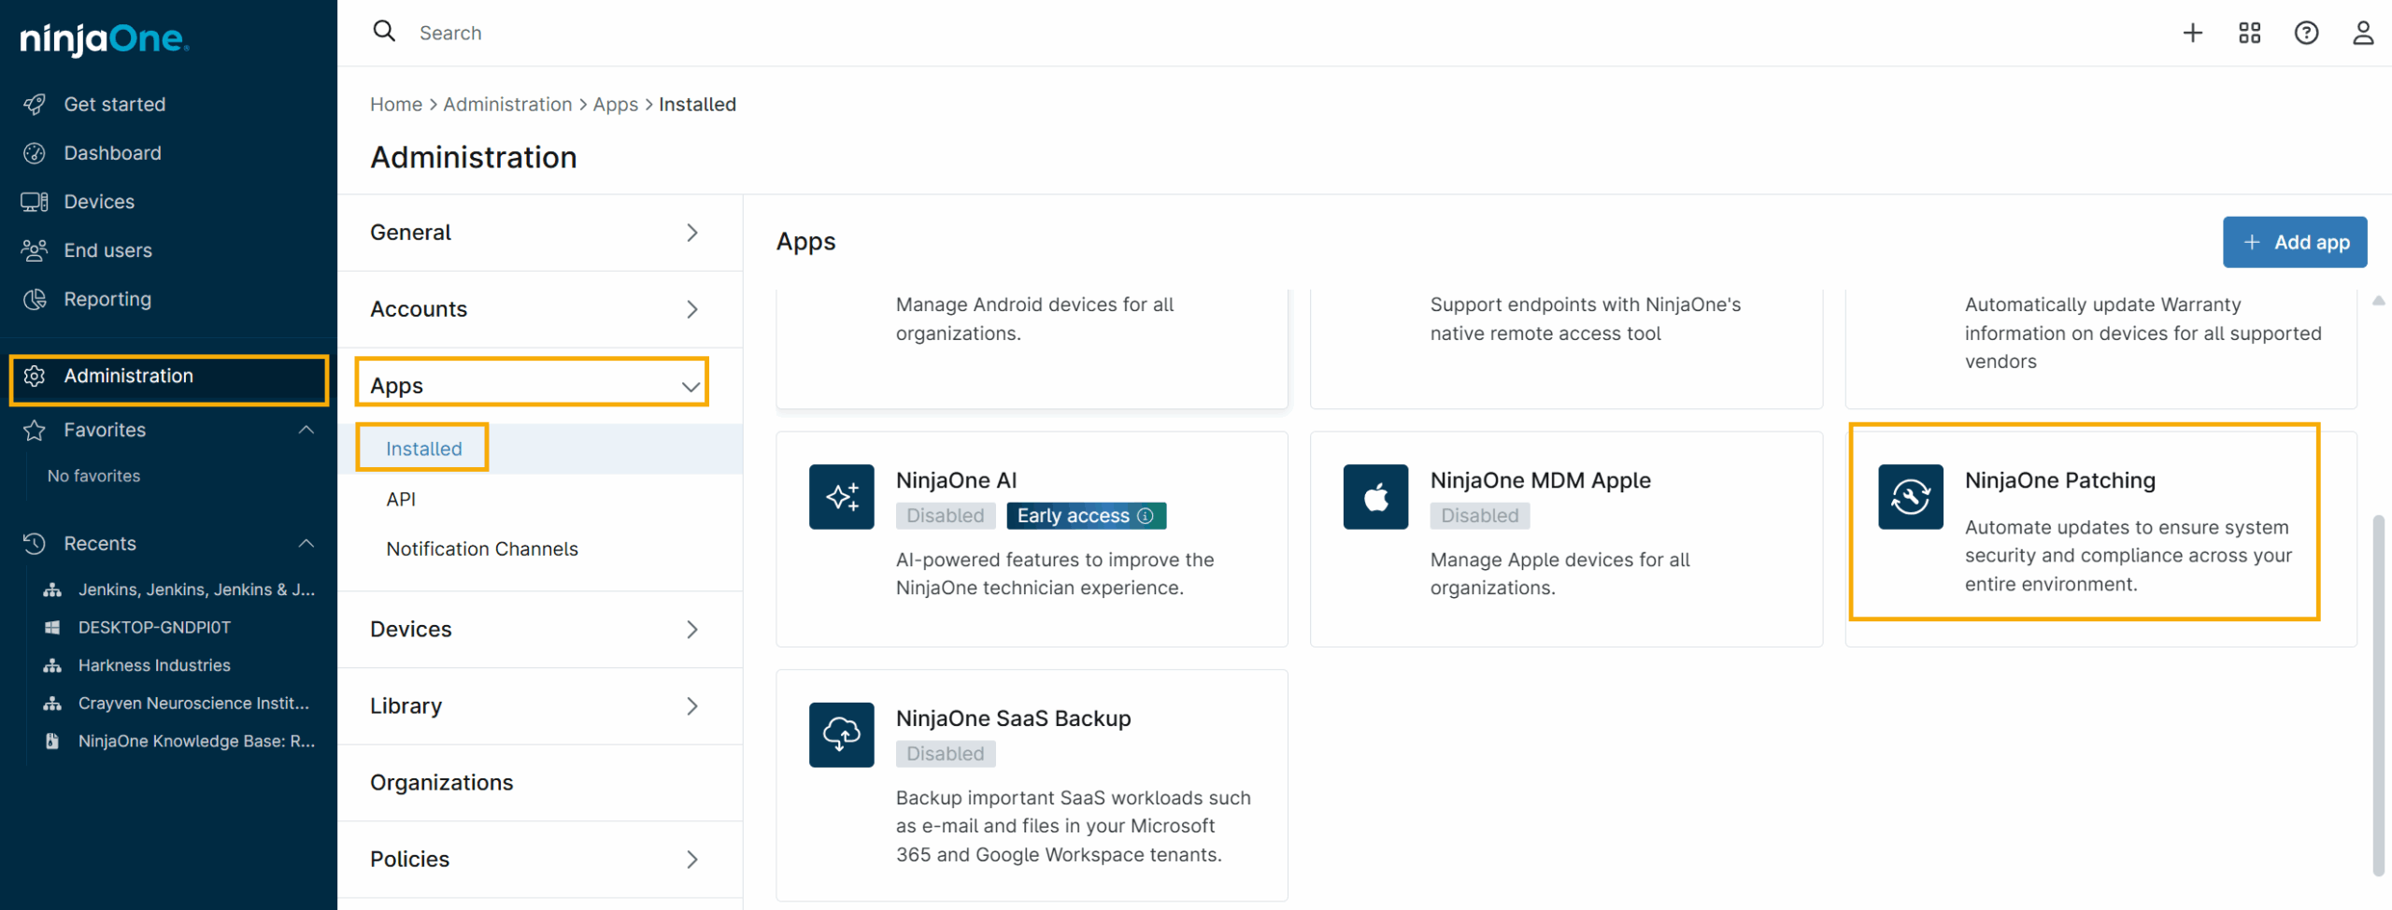Screen dimensions: 2392x910
Task: Collapse the Favorites section chevron
Action: [306, 430]
